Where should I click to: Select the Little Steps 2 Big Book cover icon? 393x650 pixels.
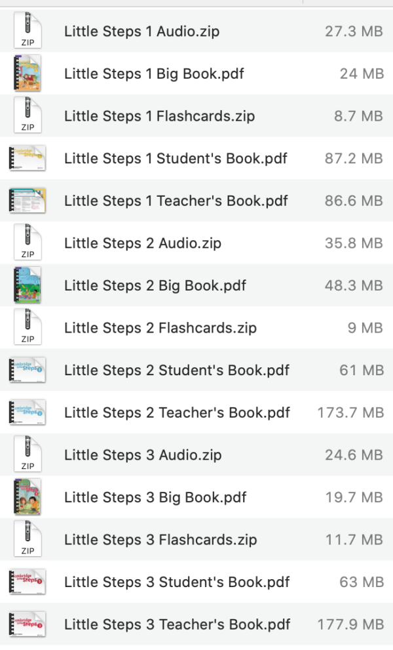(x=27, y=285)
